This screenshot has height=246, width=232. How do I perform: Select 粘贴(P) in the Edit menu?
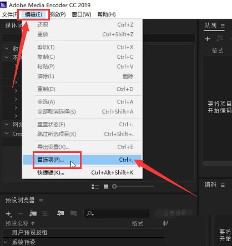[82, 66]
